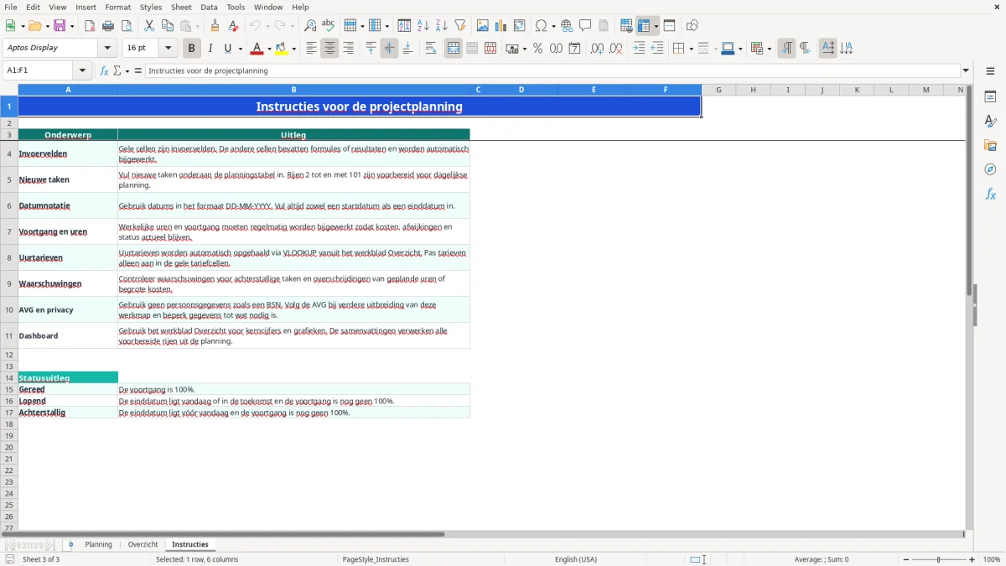Toggle Freeze Rows and Columns
1006x566 pixels.
(644, 26)
